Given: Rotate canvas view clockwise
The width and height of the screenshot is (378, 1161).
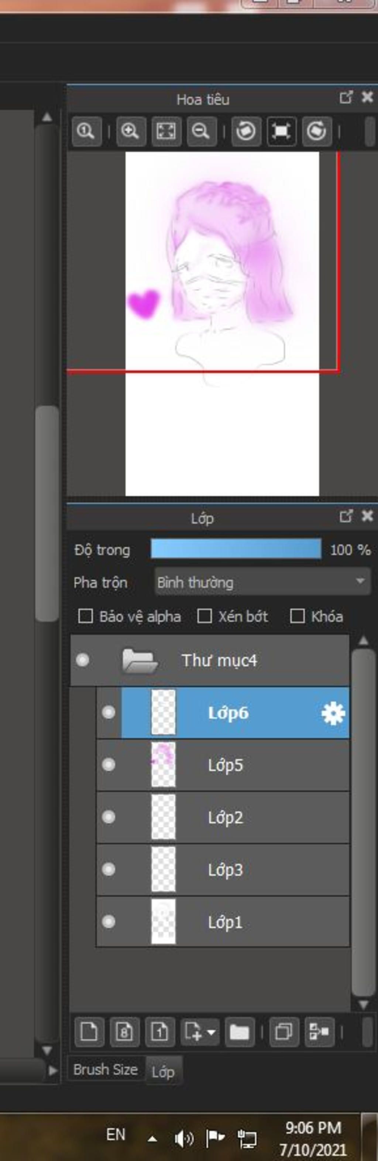Looking at the screenshot, I should point(316,131).
